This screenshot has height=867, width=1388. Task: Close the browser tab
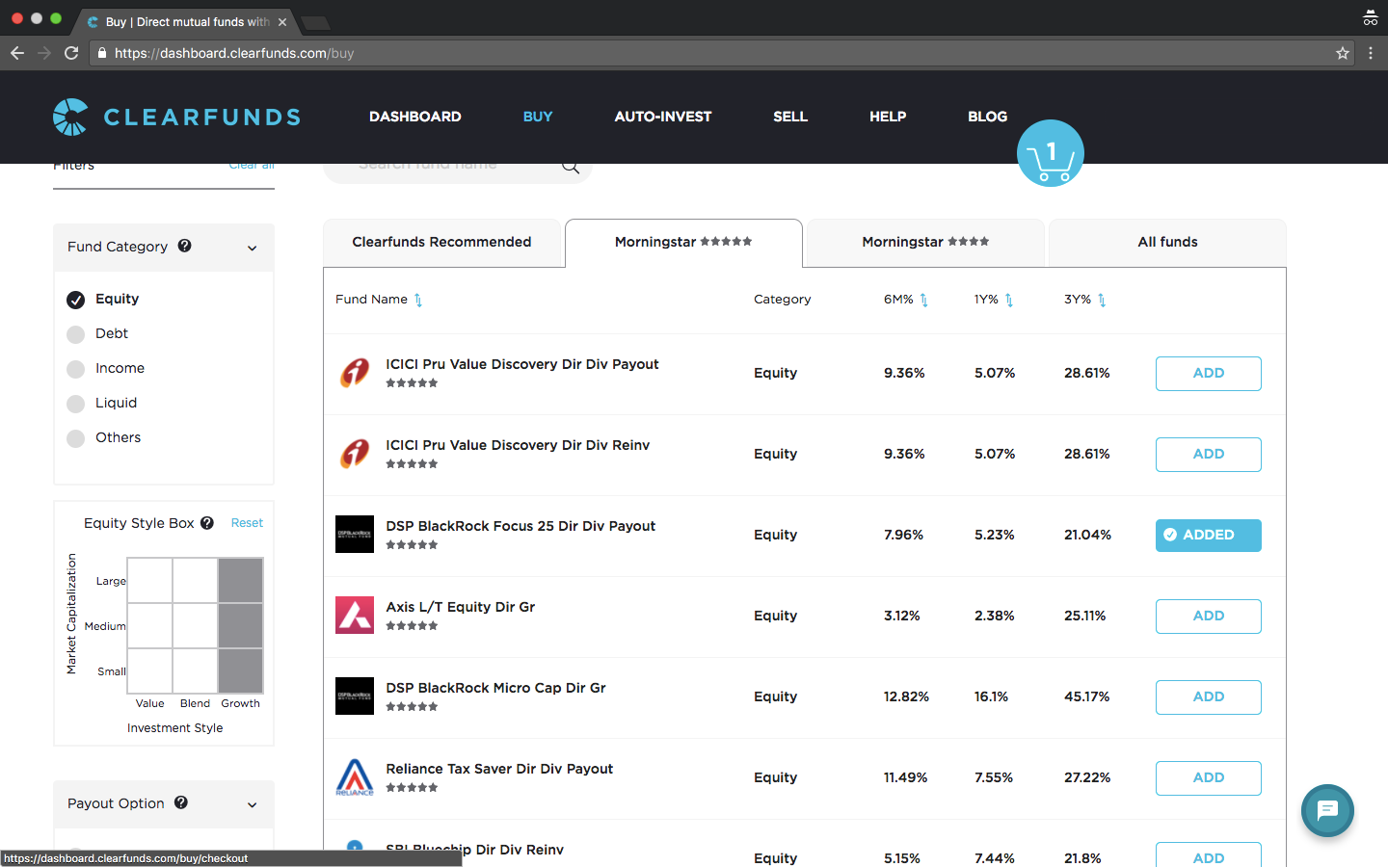pos(282,22)
